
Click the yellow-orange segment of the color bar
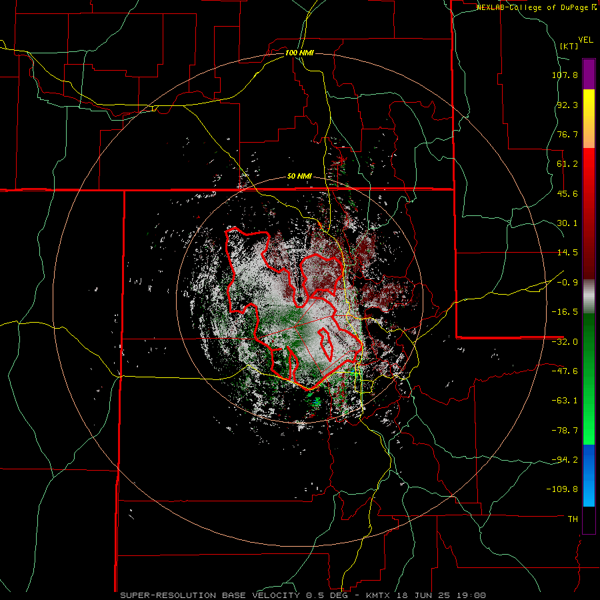(x=589, y=119)
